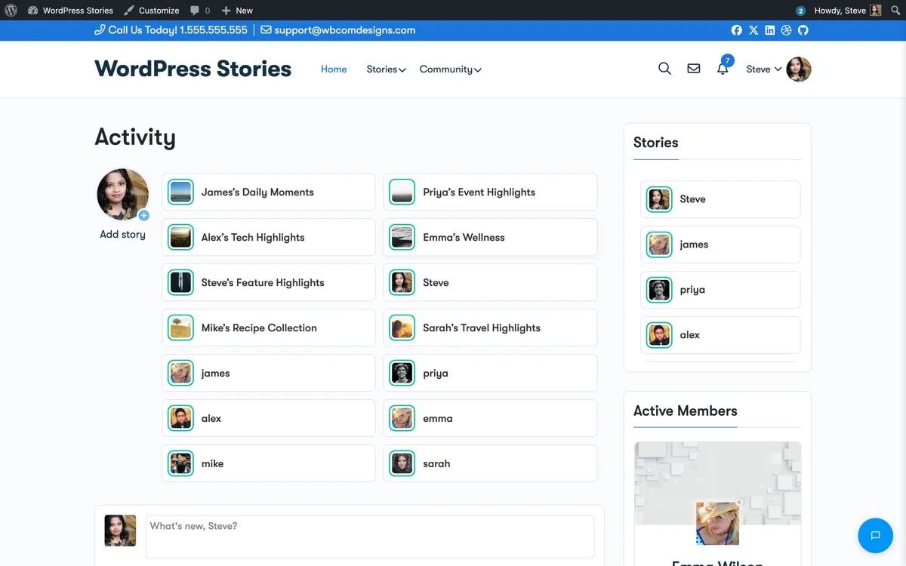Open Priya's Event Highlights story
This screenshot has width=906, height=566.
(490, 192)
